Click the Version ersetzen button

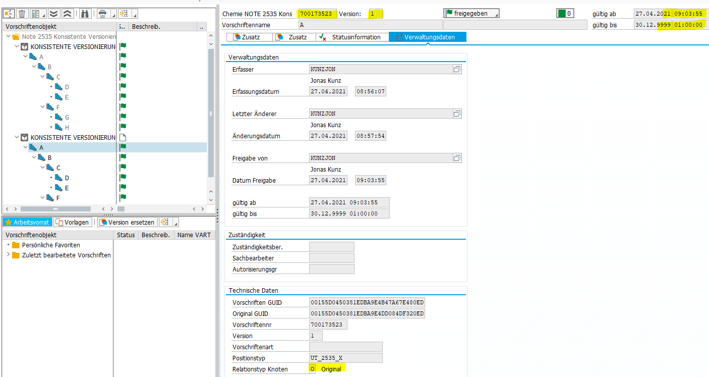point(127,222)
